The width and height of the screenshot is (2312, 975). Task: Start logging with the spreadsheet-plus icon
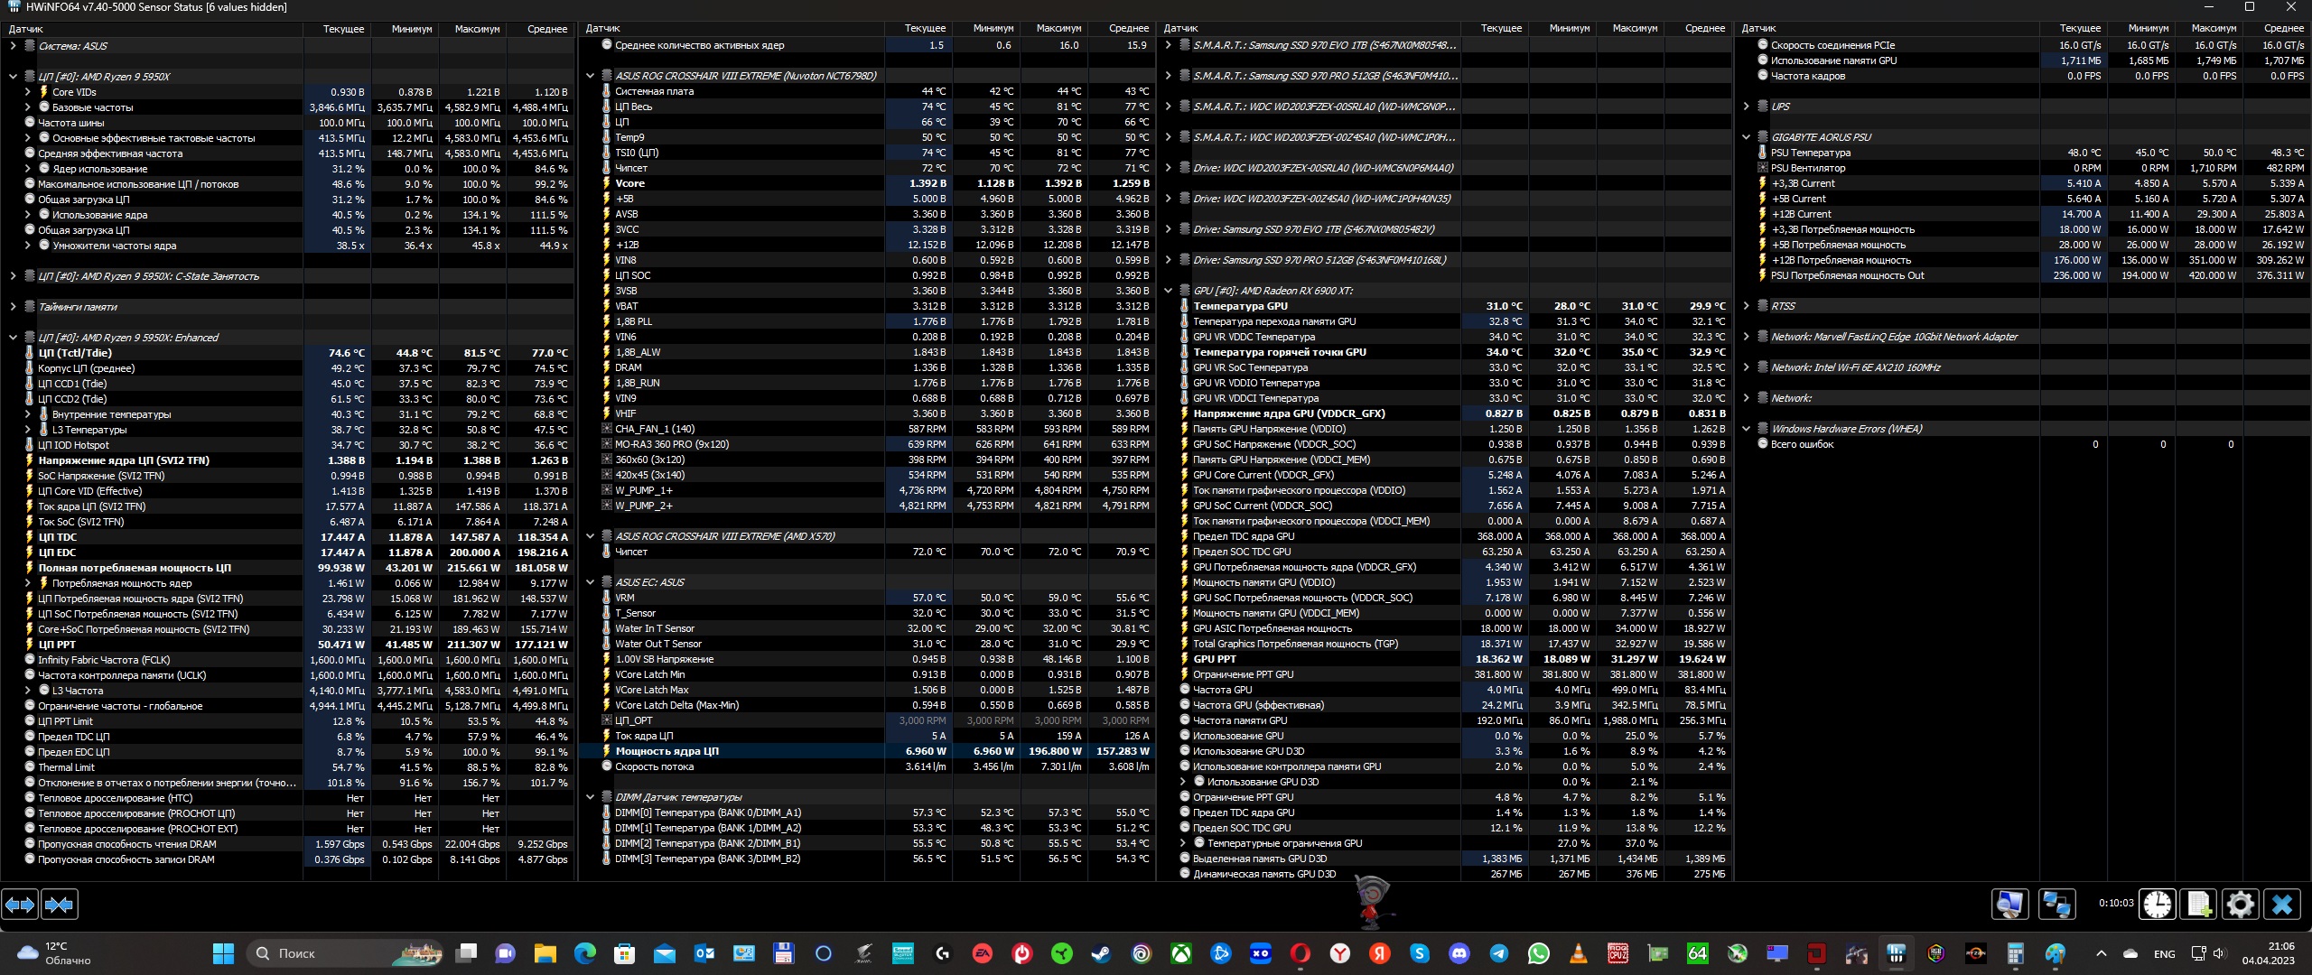click(2198, 904)
